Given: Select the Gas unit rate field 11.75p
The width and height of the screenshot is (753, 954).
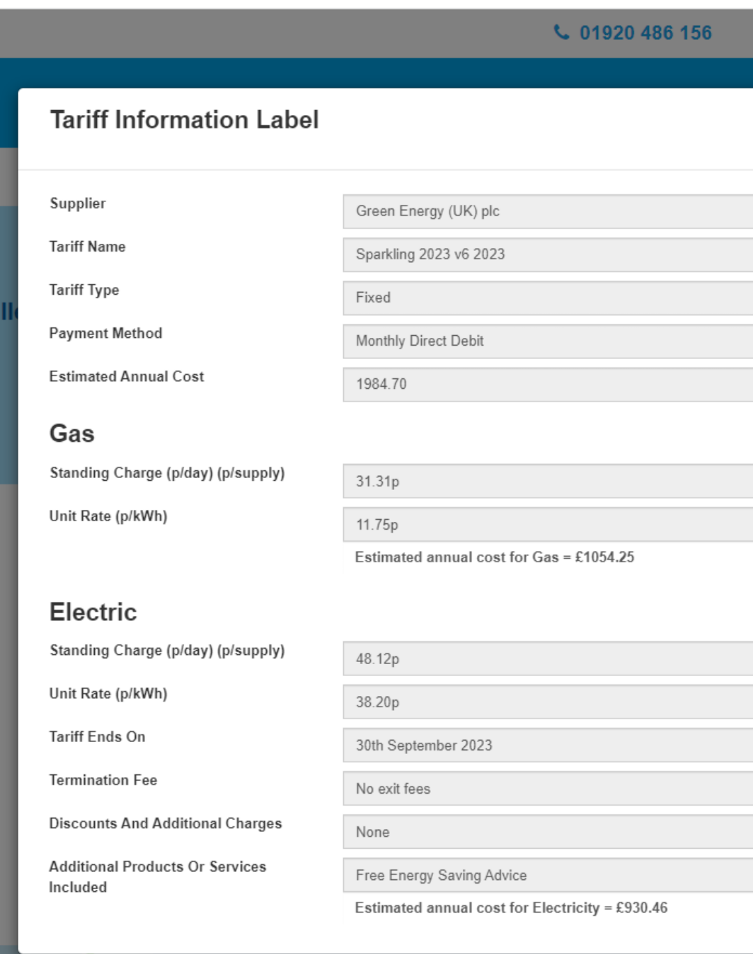Looking at the screenshot, I should (547, 524).
